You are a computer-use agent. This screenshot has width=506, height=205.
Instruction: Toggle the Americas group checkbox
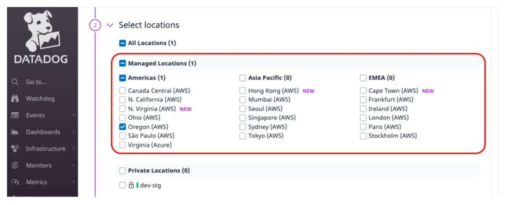123,78
